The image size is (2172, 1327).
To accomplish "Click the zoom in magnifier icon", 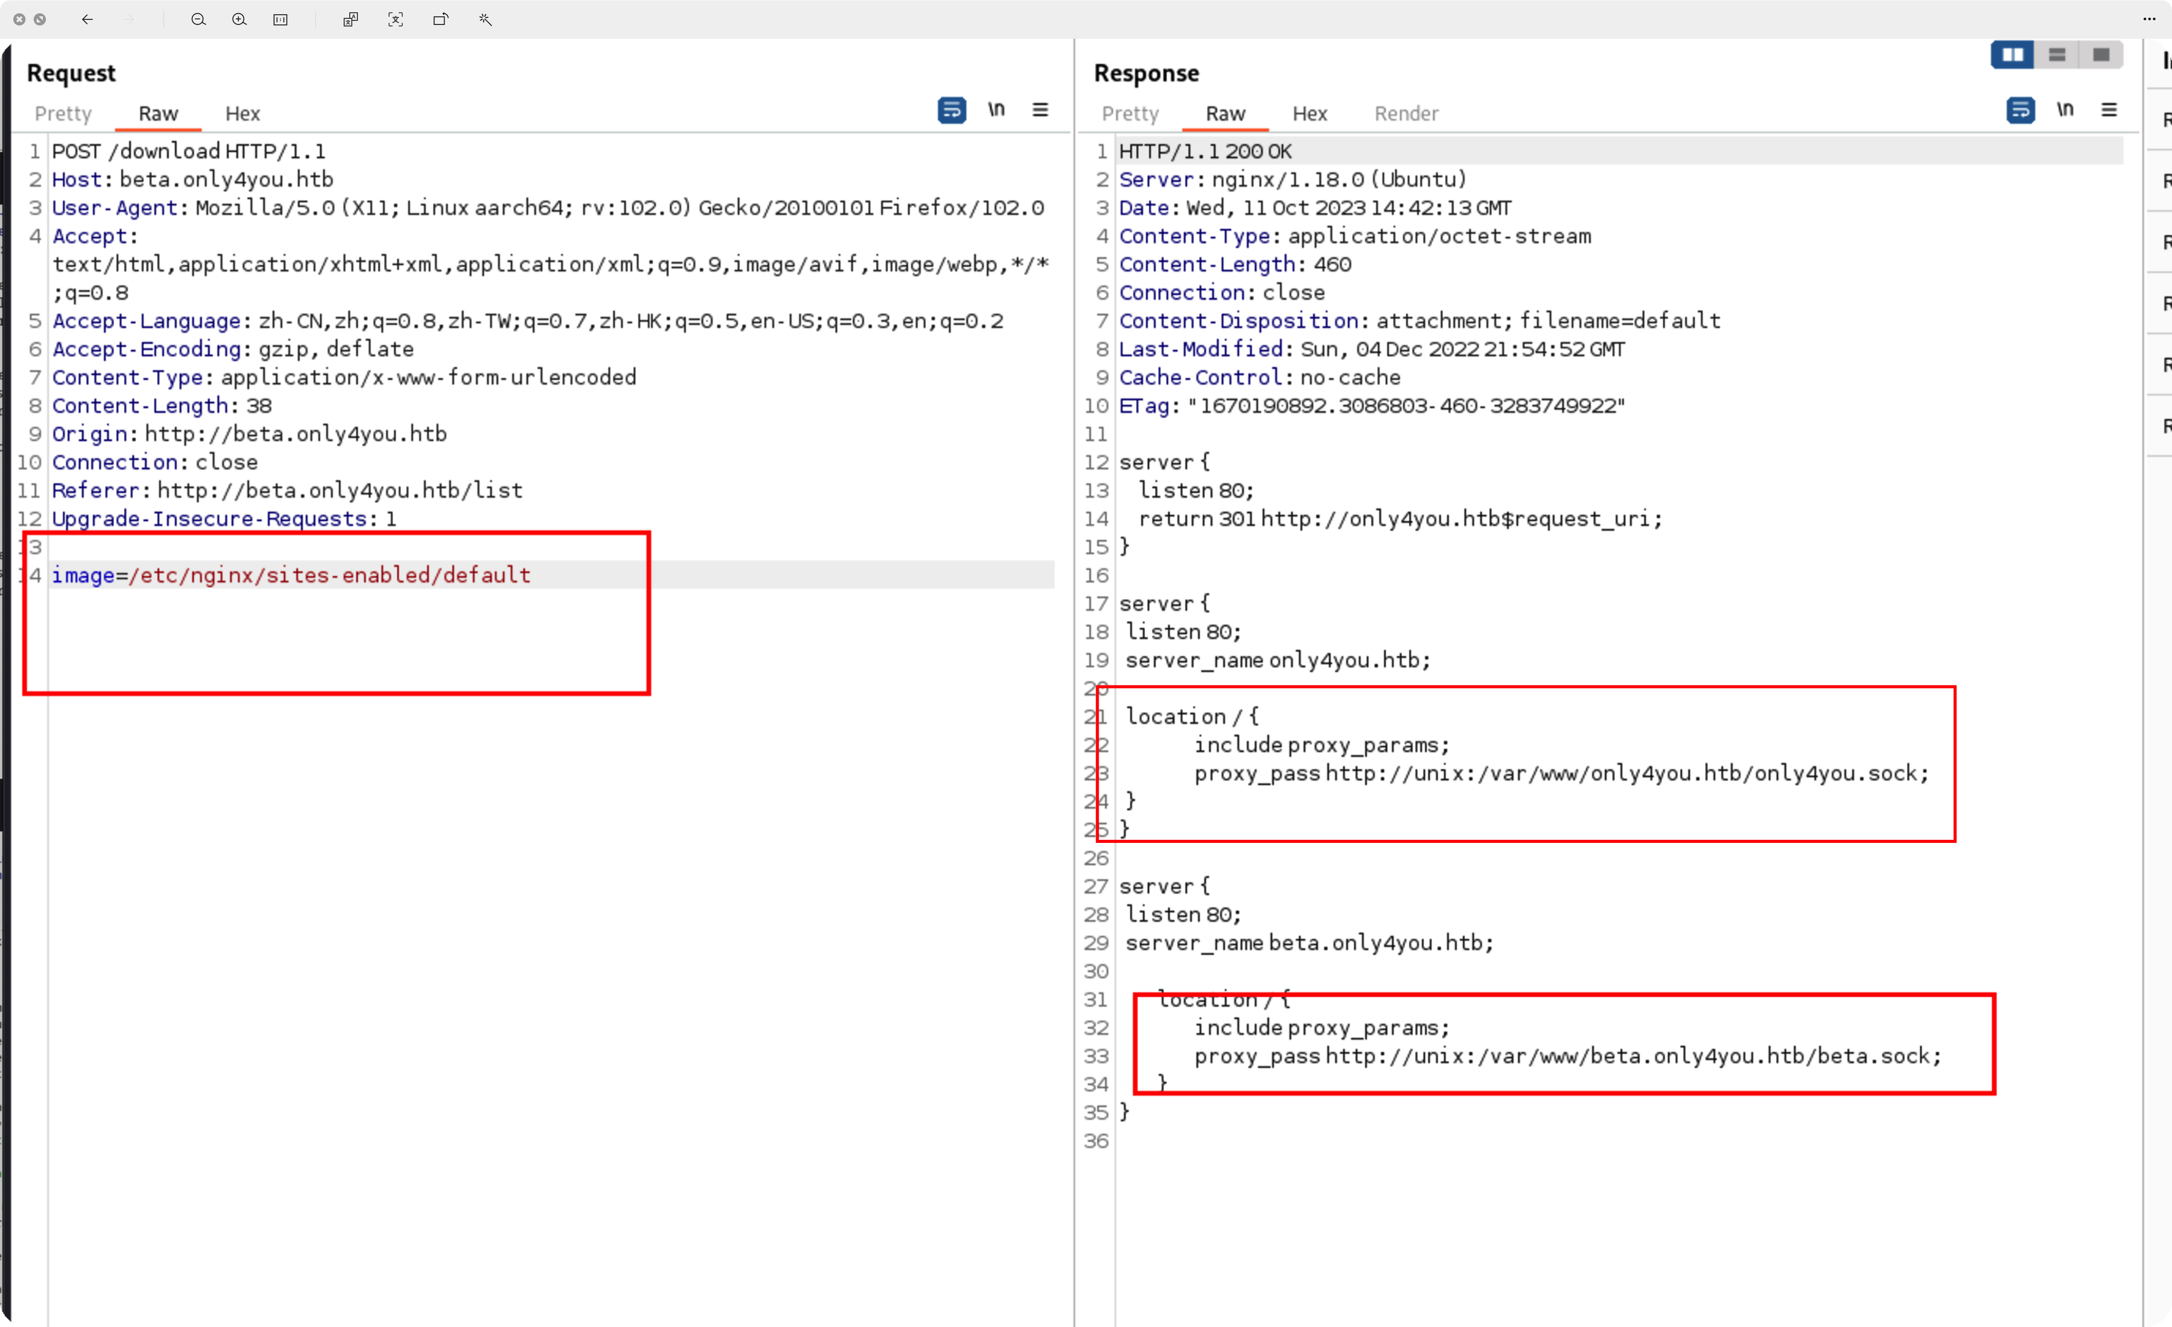I will coord(239,19).
